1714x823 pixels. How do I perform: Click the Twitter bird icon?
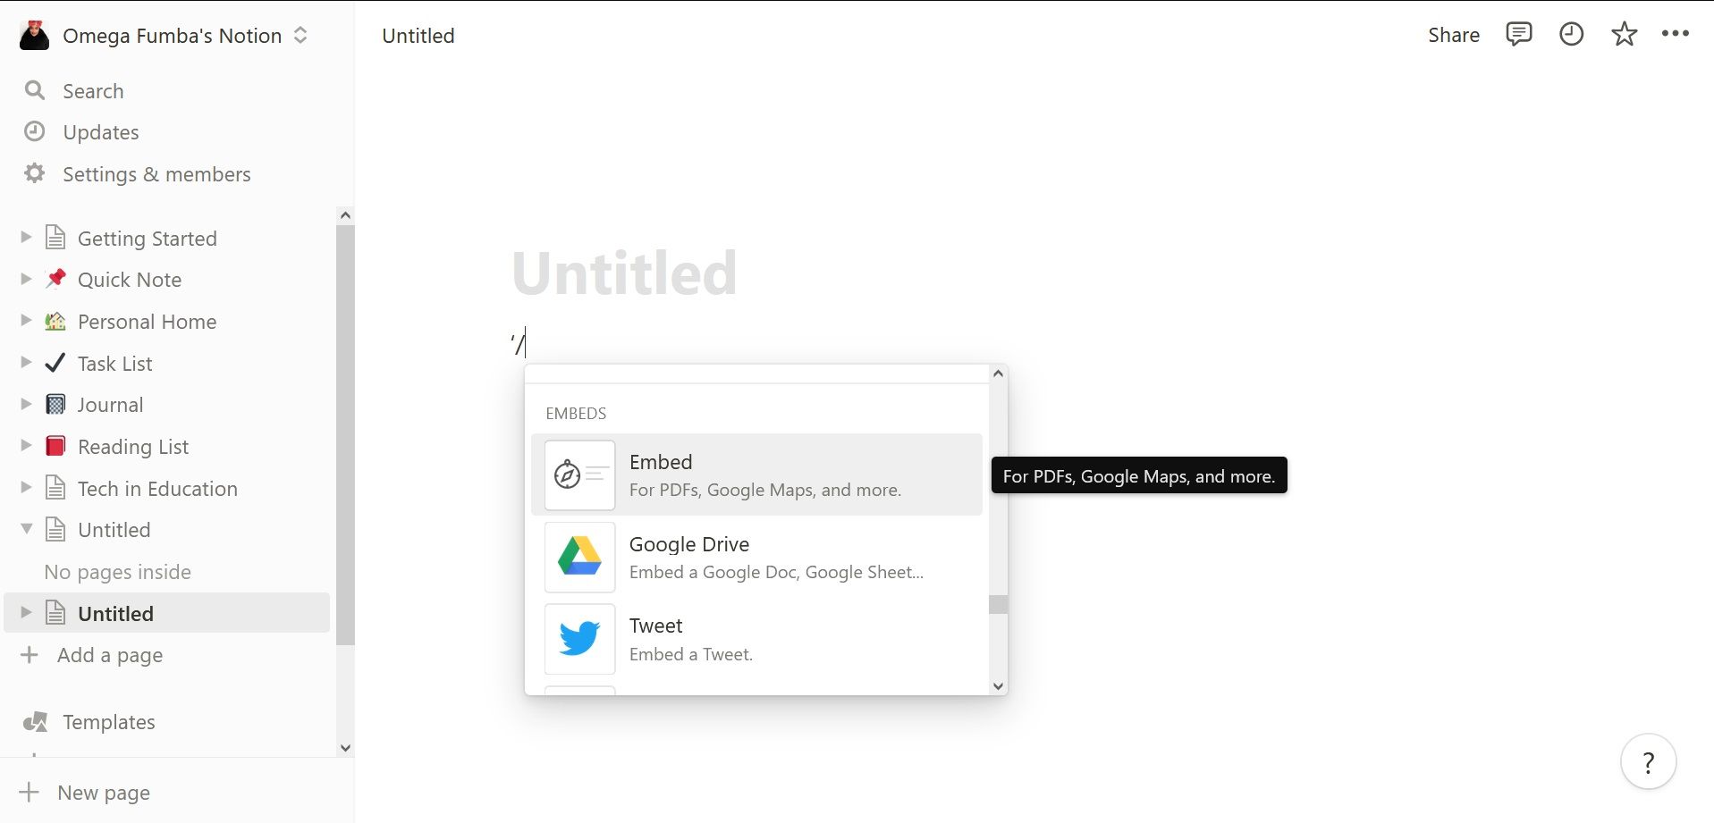click(x=579, y=639)
